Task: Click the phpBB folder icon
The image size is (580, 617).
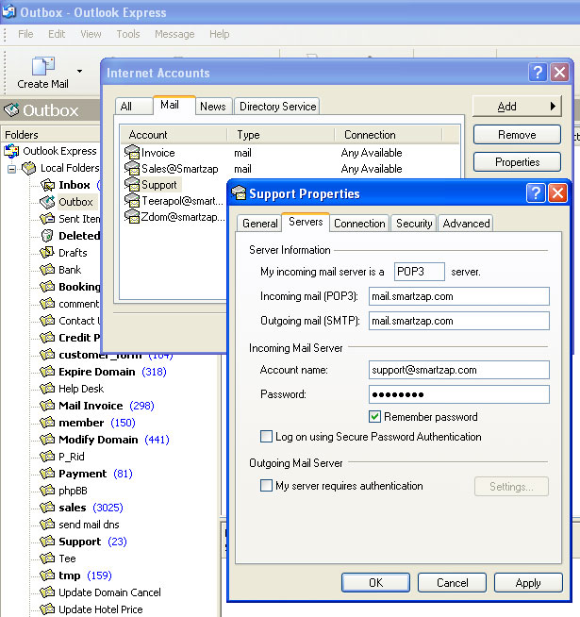Action: click(47, 491)
